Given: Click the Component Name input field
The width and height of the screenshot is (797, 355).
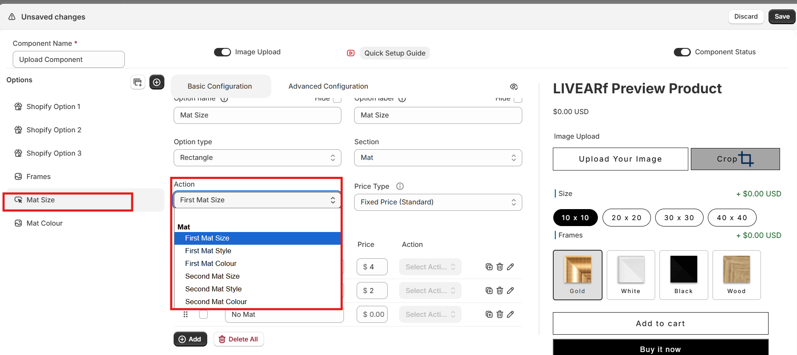Looking at the screenshot, I should point(69,59).
